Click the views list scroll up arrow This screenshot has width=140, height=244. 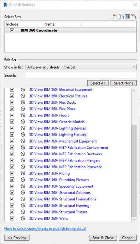tap(134, 90)
